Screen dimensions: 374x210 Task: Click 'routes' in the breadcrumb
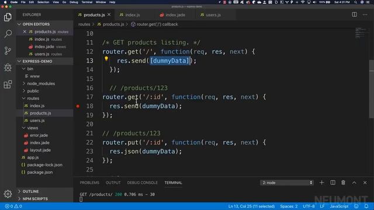pos(84,24)
